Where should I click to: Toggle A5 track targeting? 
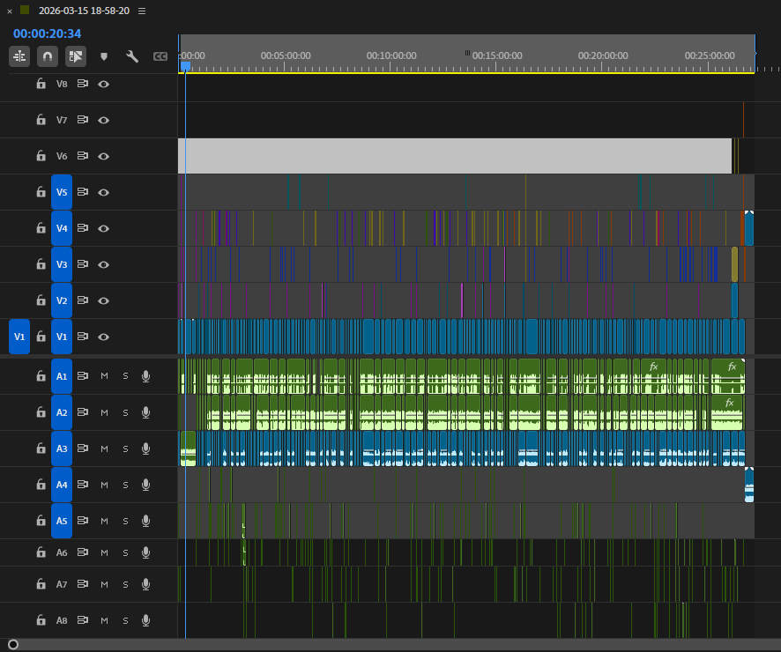tap(62, 521)
